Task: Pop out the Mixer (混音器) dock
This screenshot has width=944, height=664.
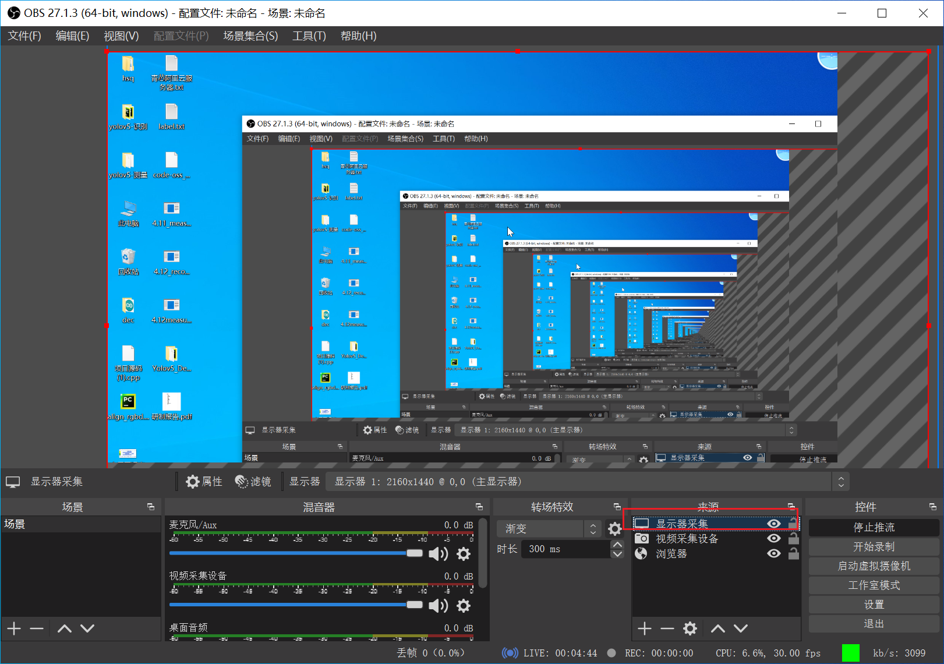Action: (479, 507)
